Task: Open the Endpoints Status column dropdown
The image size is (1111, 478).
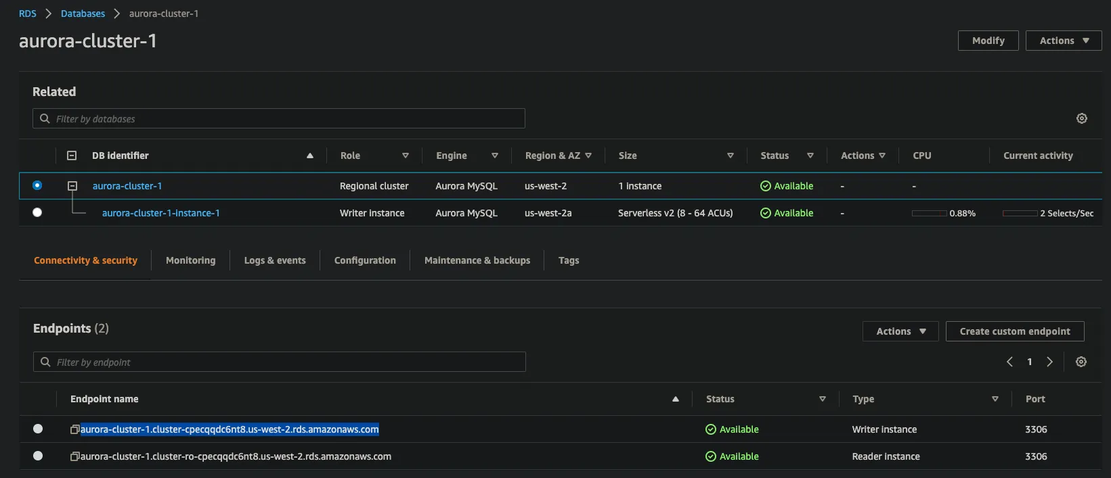Action: pyautogui.click(x=823, y=399)
